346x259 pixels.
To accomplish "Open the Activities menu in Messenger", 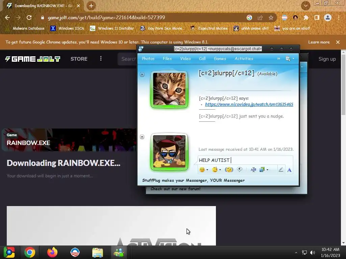I will pos(244,59).
